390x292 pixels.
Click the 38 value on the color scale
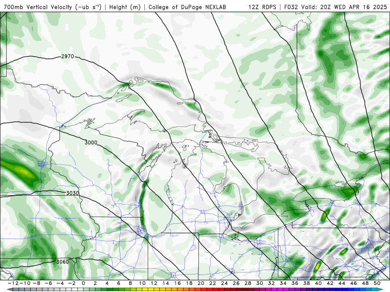pos(307,283)
